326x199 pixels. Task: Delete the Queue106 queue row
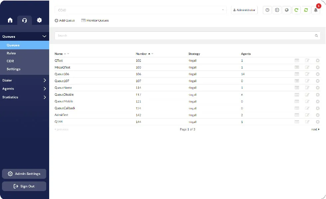point(318,74)
